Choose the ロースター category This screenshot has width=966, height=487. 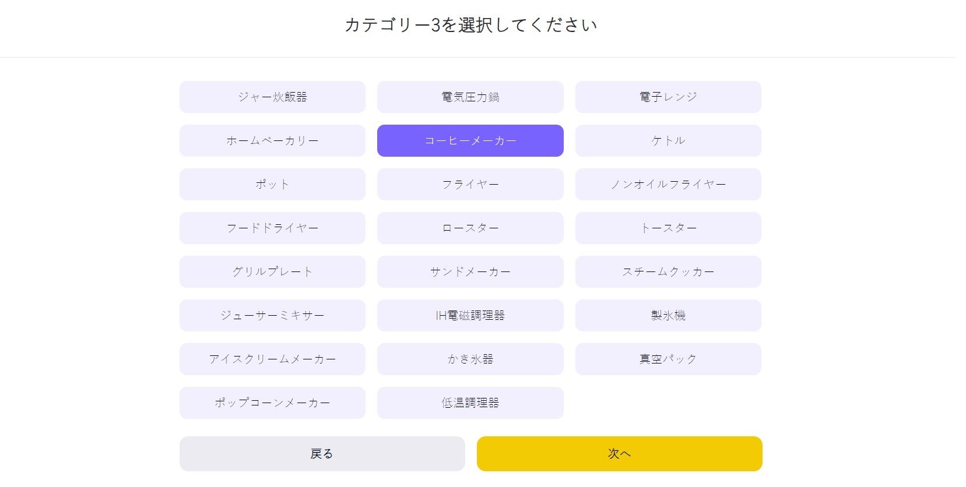[470, 228]
